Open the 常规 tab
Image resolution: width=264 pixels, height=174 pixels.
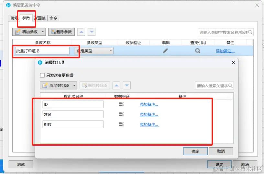coord(14,18)
